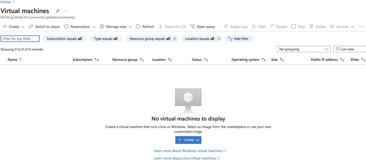Sort by Public IP address column
This screenshot has height=164, width=366.
(328, 60)
